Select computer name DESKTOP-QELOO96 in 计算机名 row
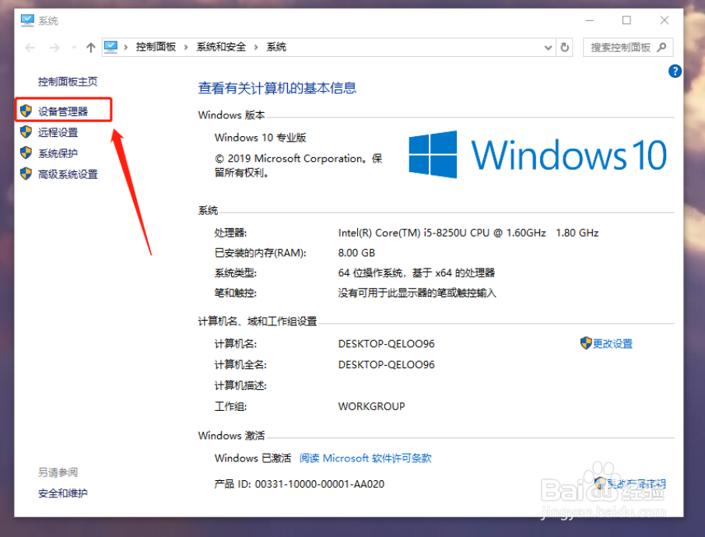This screenshot has width=705, height=537. (x=386, y=344)
